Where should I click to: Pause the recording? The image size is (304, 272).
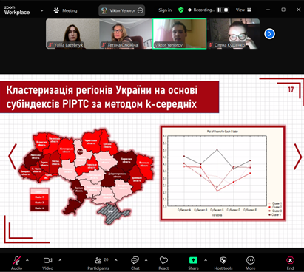tap(219, 10)
